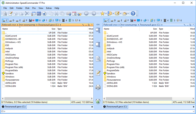
Task: Open dropdown arrow next to Forward button
Action: [97, 13]
